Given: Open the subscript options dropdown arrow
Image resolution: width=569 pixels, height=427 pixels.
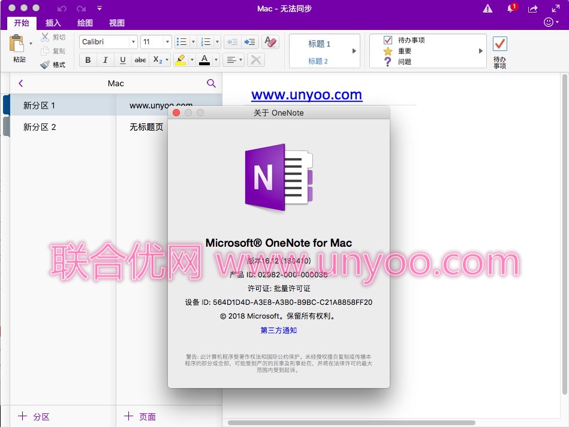Looking at the screenshot, I should pos(167,60).
